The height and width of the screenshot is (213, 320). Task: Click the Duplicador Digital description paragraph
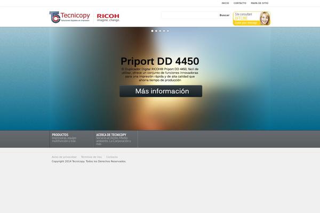[160, 75]
